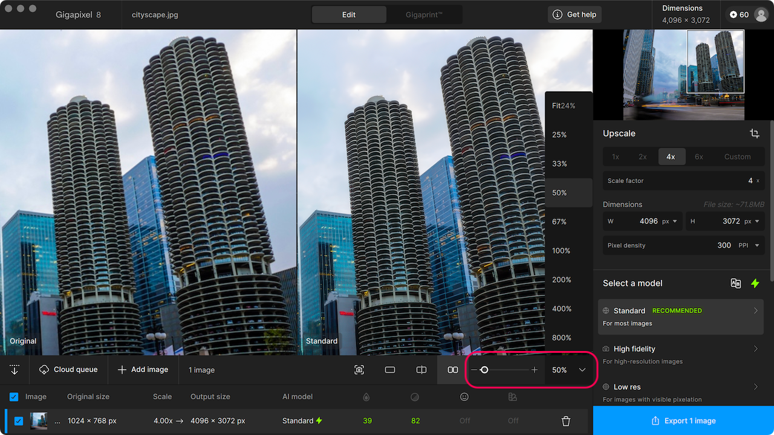774x435 pixels.
Task: Click the zoom out minus icon
Action: click(x=474, y=370)
